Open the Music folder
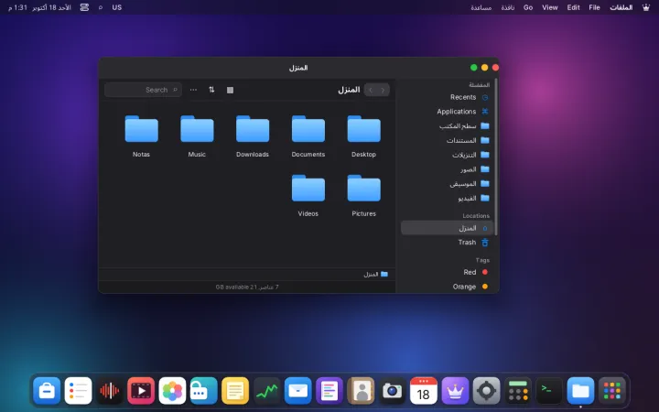 pos(197,136)
